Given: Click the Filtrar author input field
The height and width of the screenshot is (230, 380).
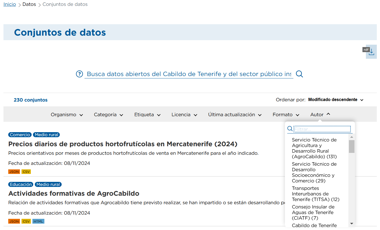Looking at the screenshot, I should 322,129.
